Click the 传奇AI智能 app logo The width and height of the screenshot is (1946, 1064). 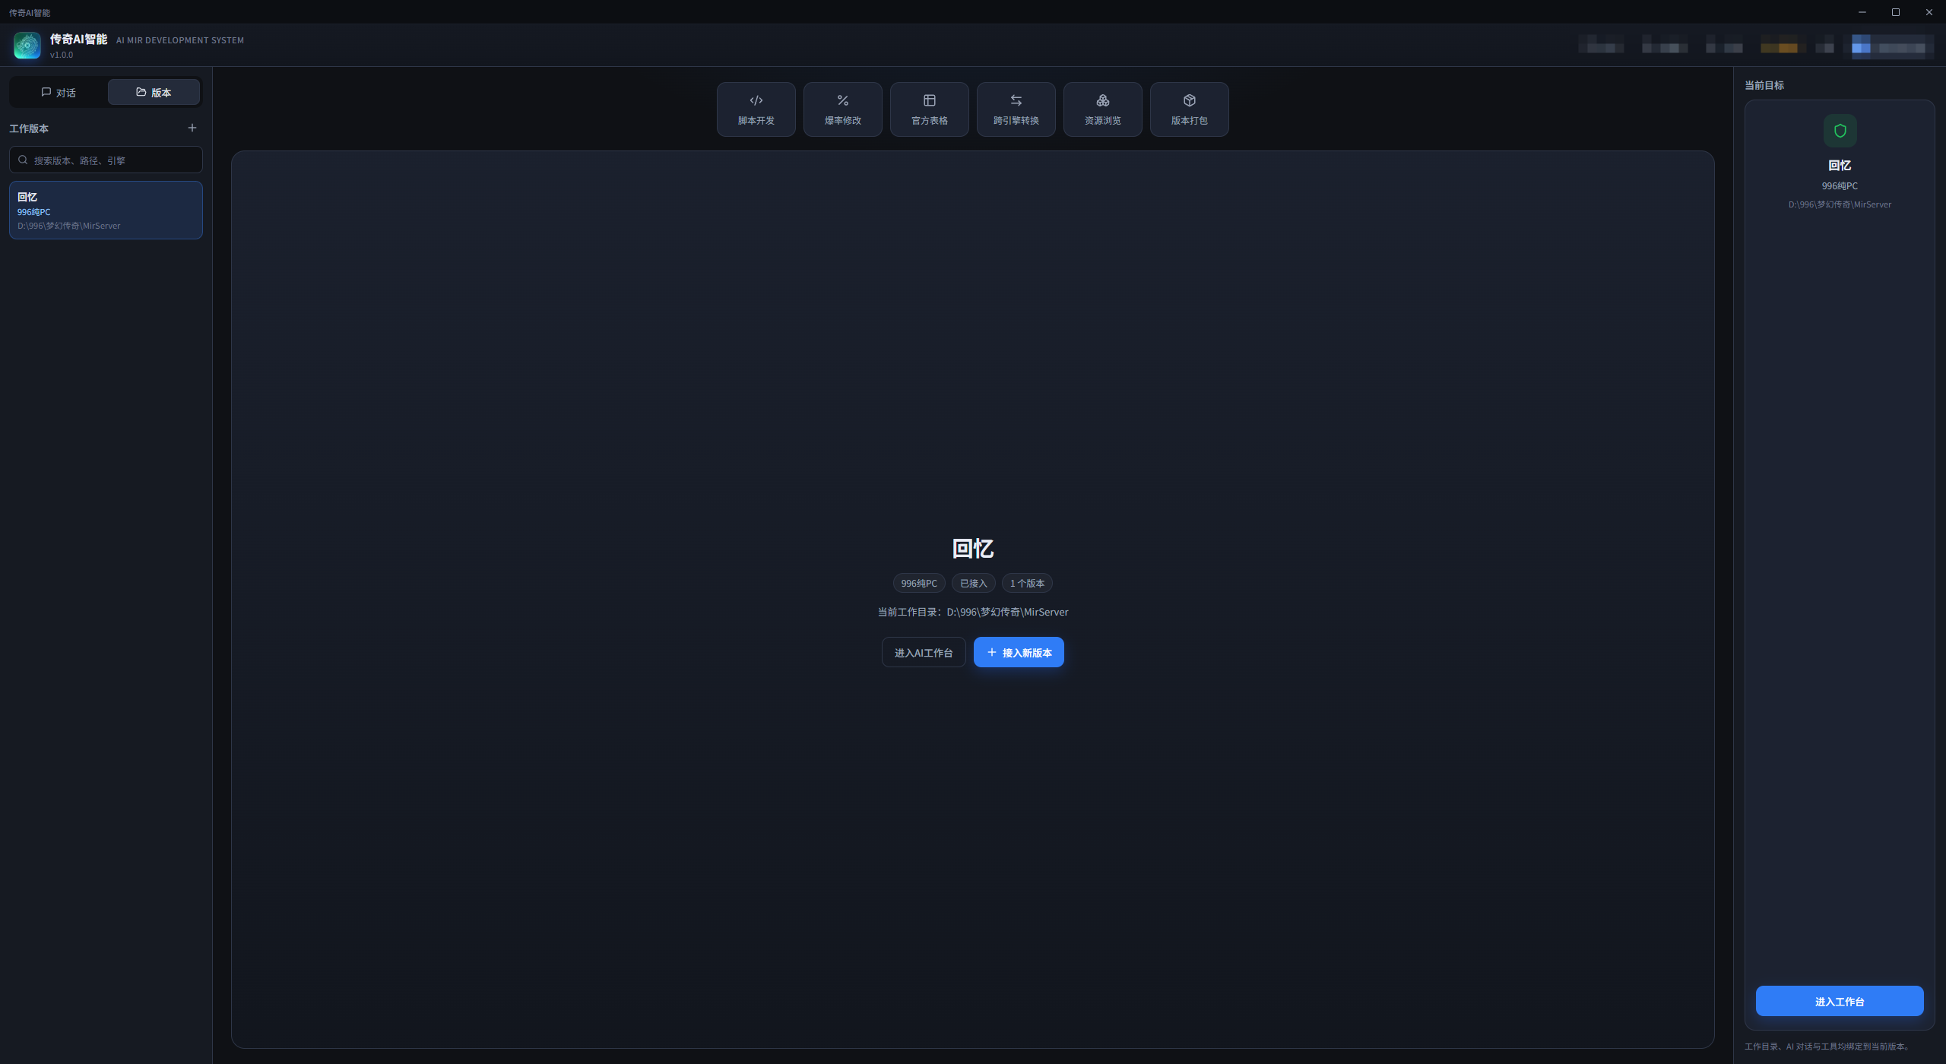(27, 45)
